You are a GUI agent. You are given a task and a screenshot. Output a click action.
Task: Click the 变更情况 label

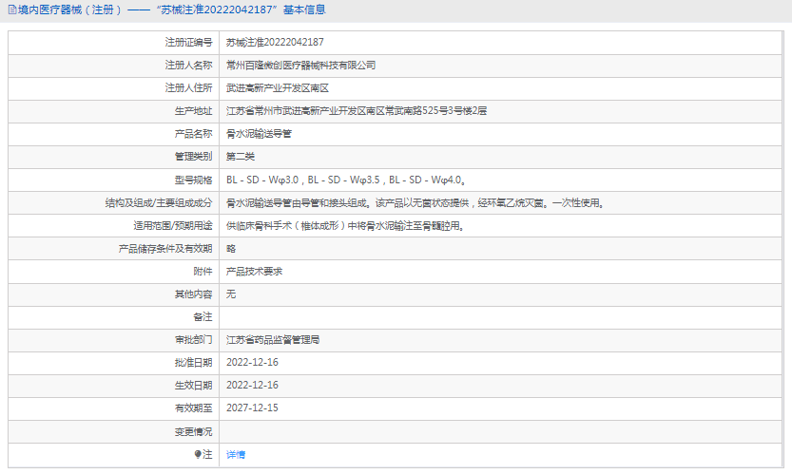(x=193, y=431)
